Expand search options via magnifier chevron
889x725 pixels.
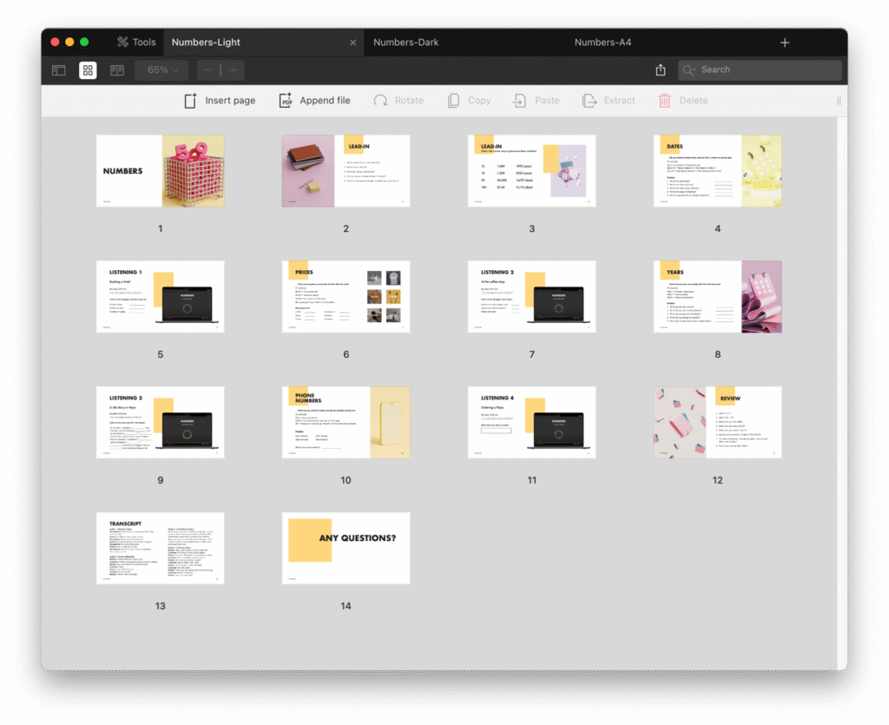pos(690,70)
